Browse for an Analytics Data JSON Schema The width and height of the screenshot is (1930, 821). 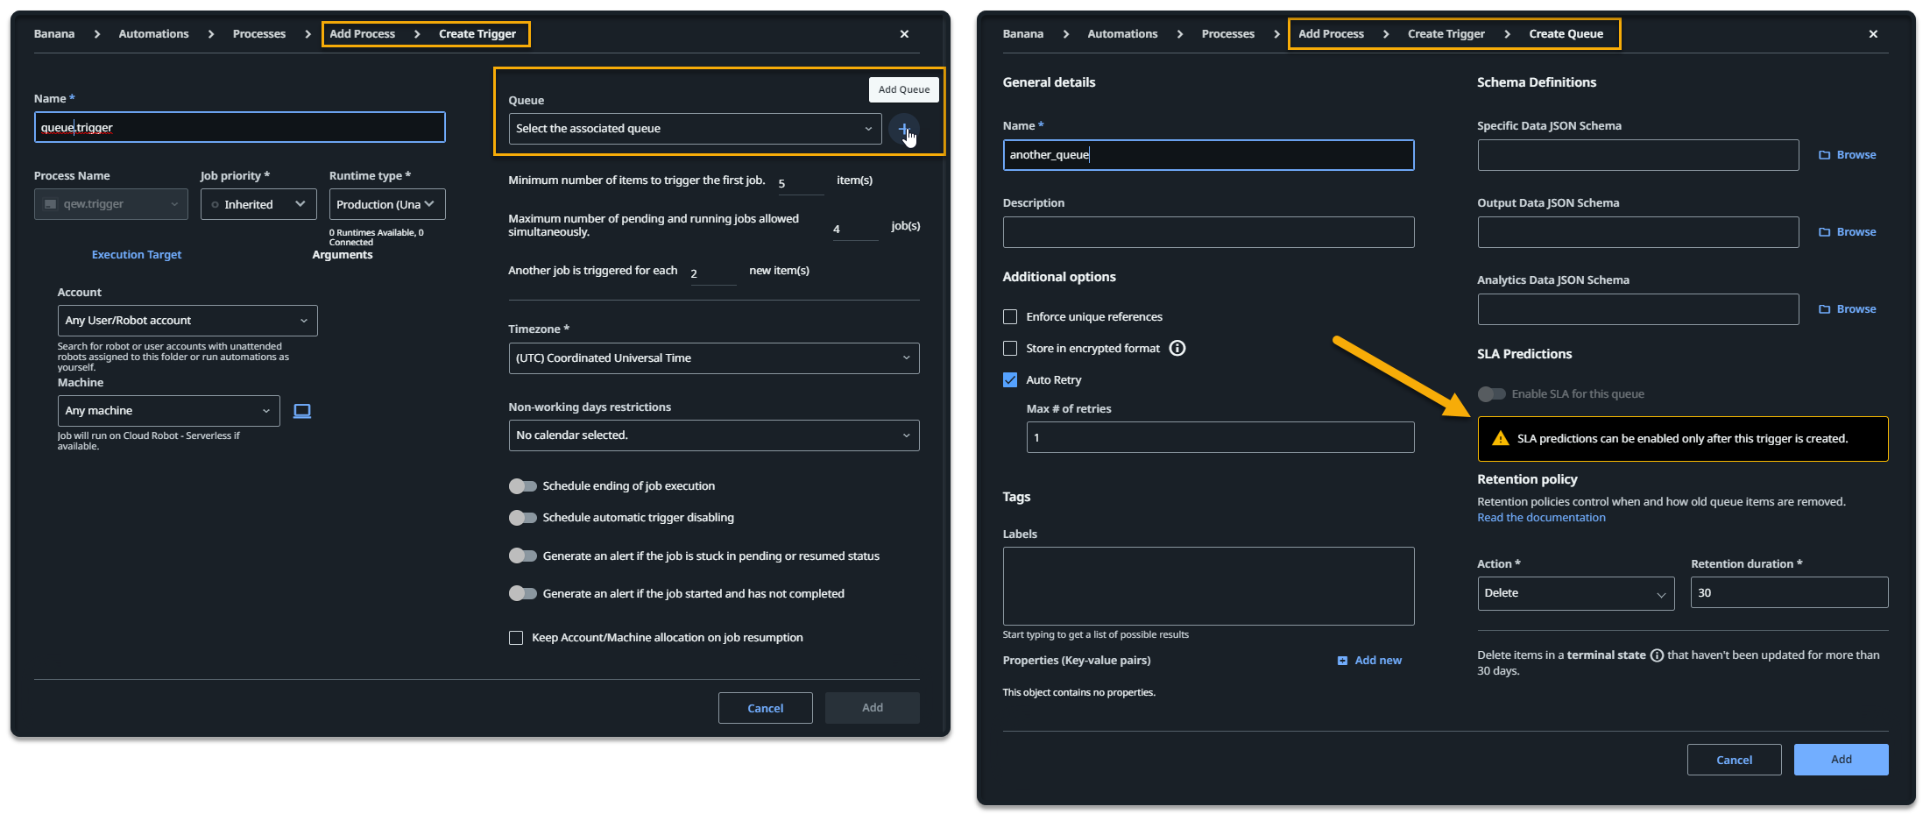pos(1847,308)
